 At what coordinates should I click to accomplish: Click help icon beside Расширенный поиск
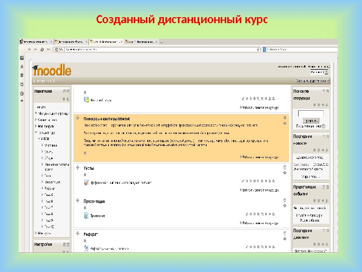pos(324,126)
